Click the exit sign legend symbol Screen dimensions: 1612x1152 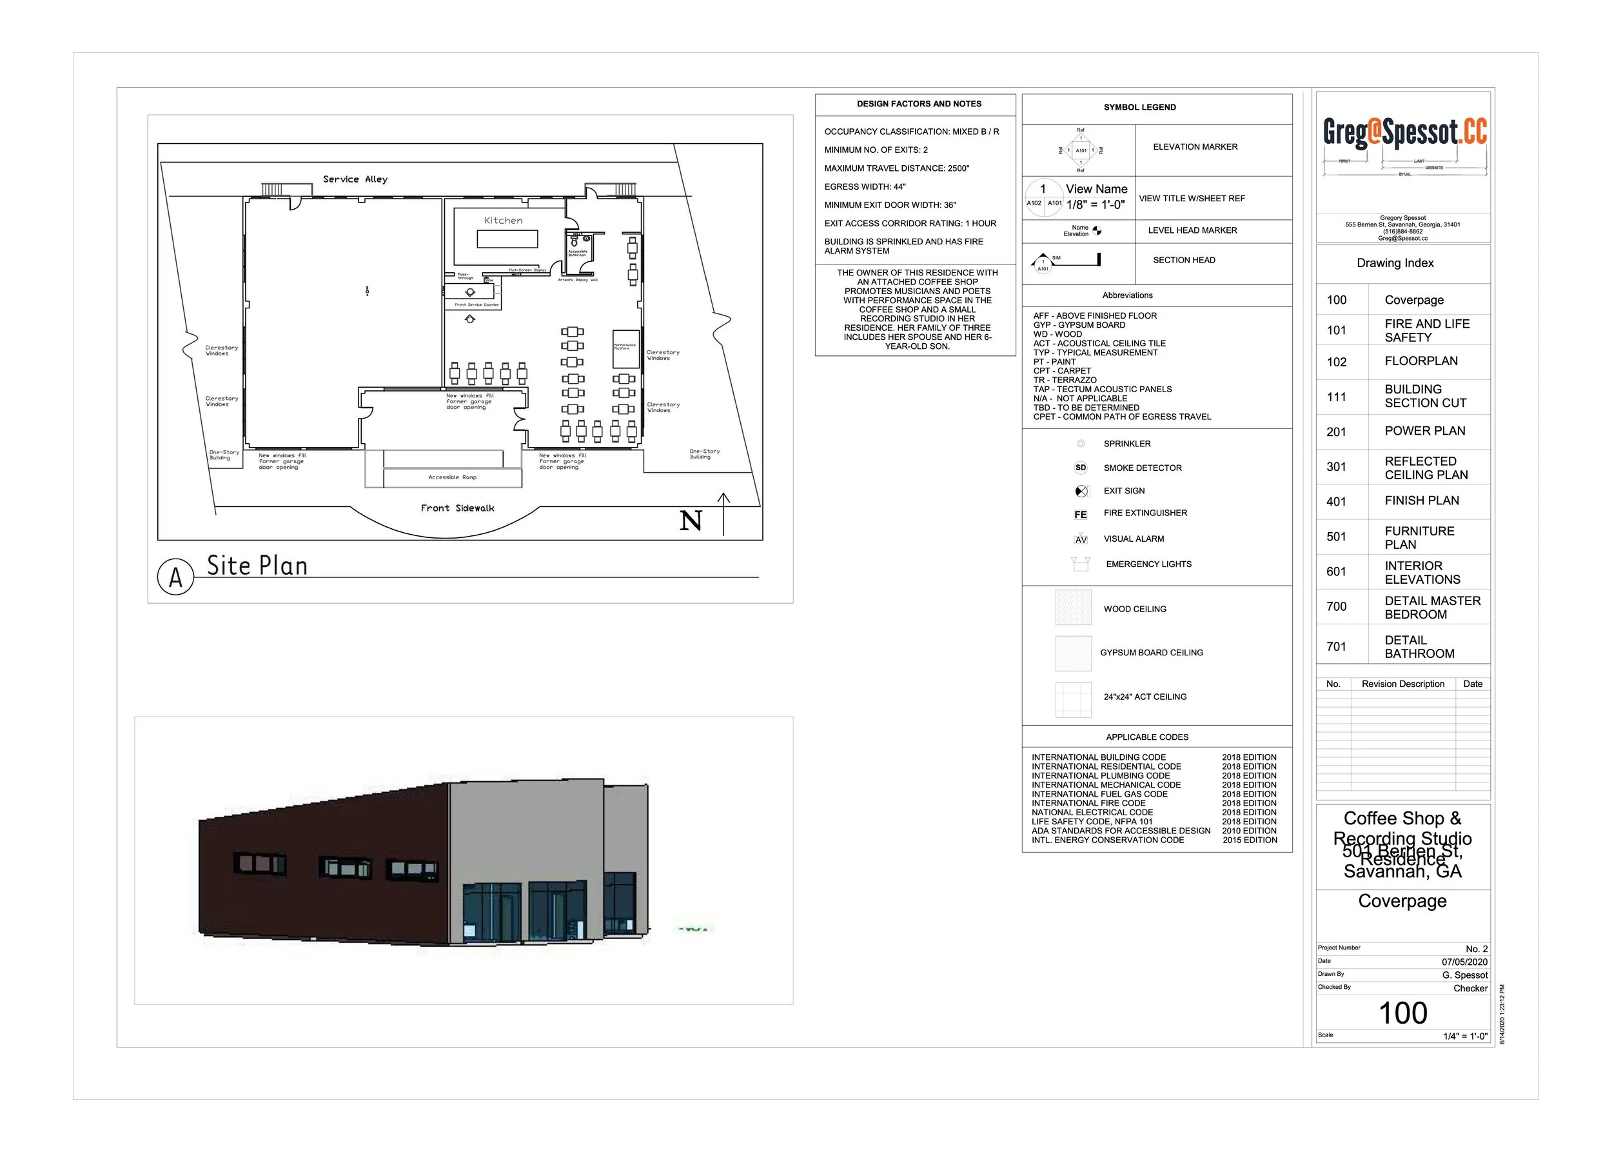pyautogui.click(x=1081, y=491)
